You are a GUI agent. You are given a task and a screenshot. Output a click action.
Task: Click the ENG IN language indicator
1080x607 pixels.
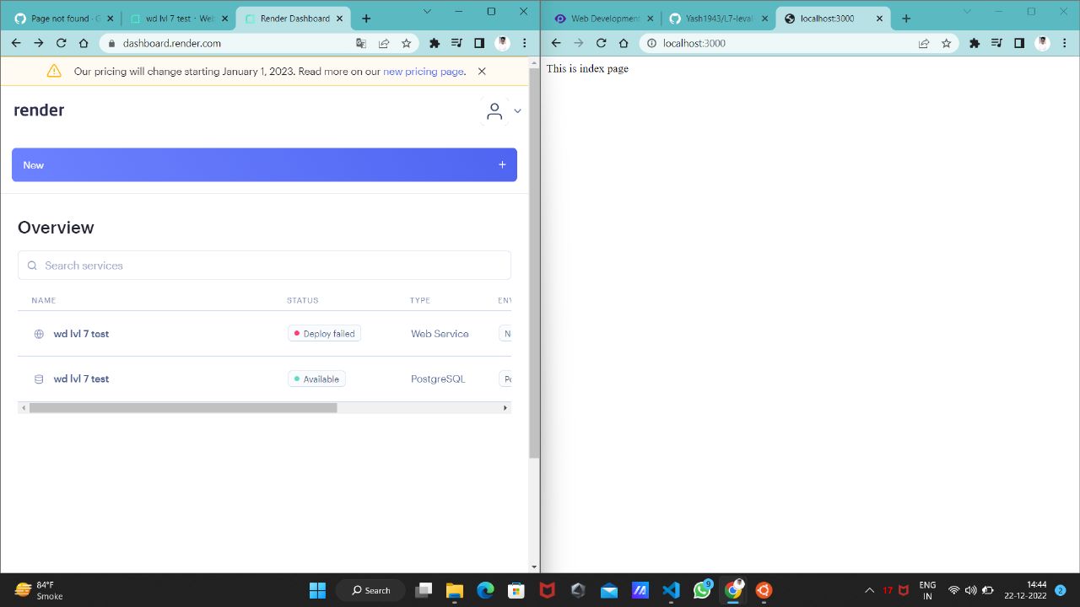(927, 590)
